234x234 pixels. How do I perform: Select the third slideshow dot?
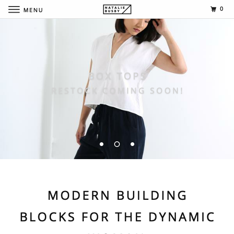132,144
